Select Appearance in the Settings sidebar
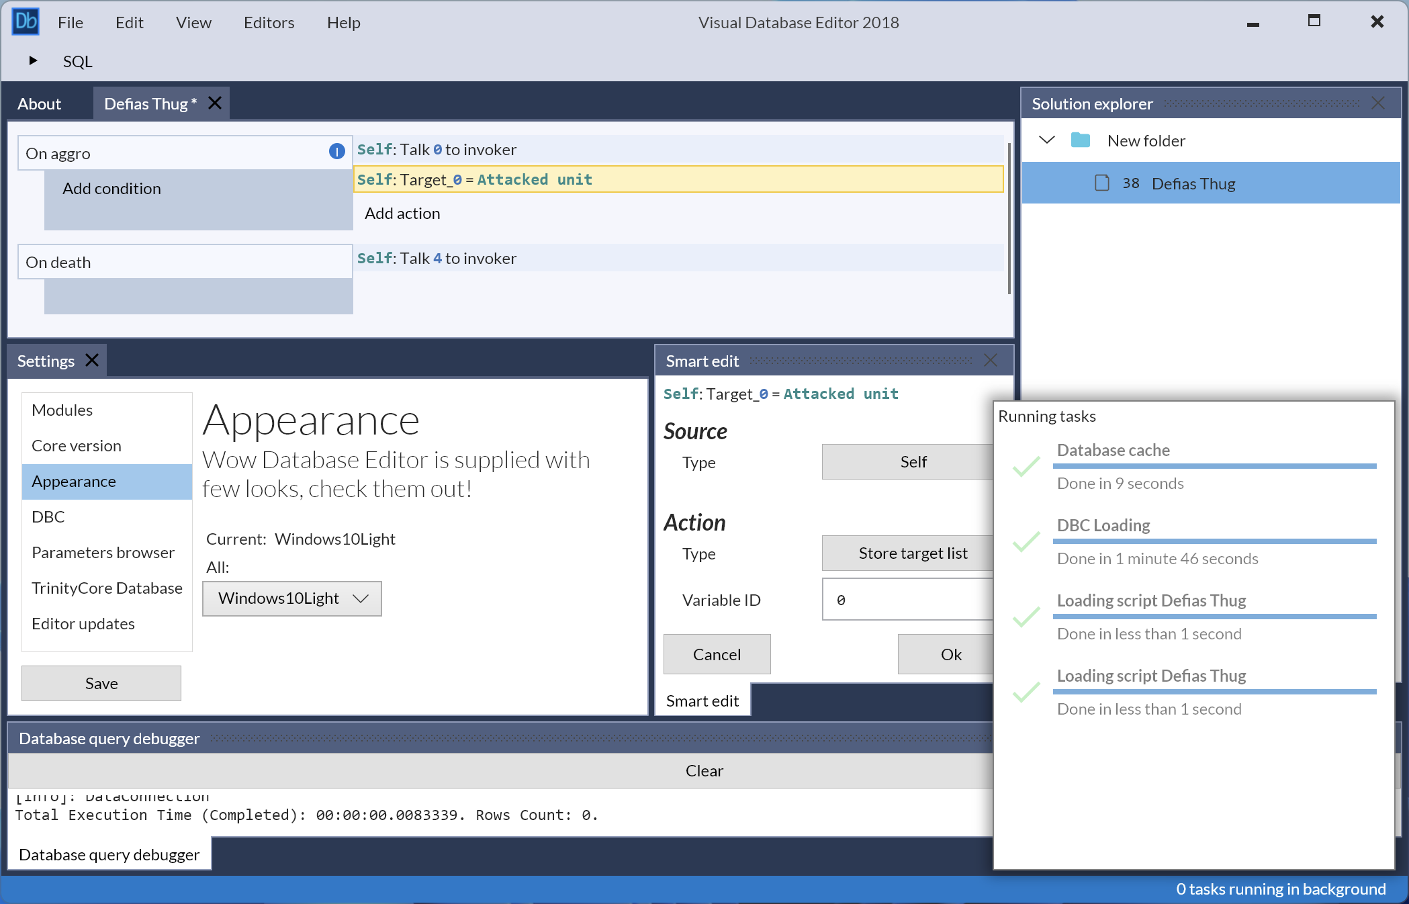Image resolution: width=1409 pixels, height=904 pixels. click(74, 482)
